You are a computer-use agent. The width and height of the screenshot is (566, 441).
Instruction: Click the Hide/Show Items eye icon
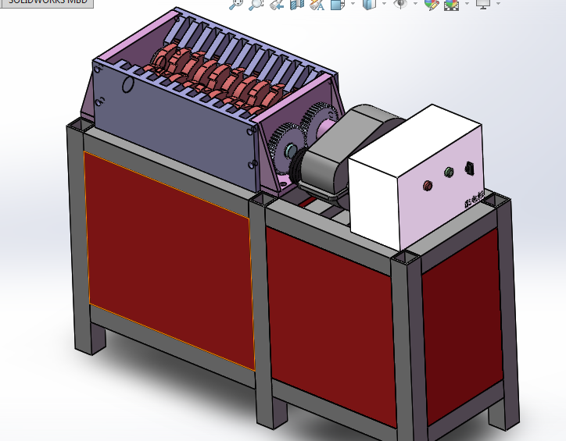coord(400,5)
